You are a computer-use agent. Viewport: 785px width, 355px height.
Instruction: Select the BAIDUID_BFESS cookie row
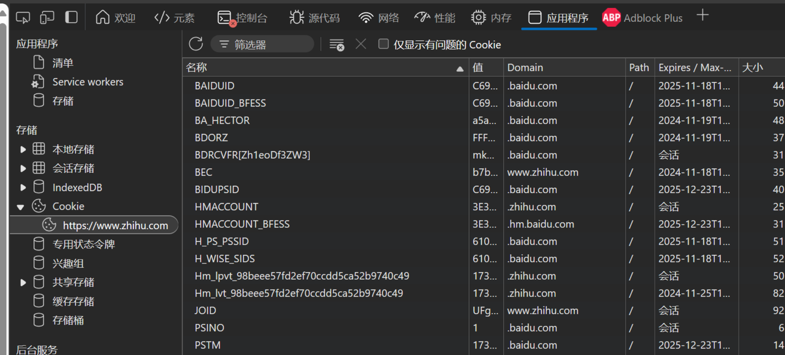[x=484, y=103]
